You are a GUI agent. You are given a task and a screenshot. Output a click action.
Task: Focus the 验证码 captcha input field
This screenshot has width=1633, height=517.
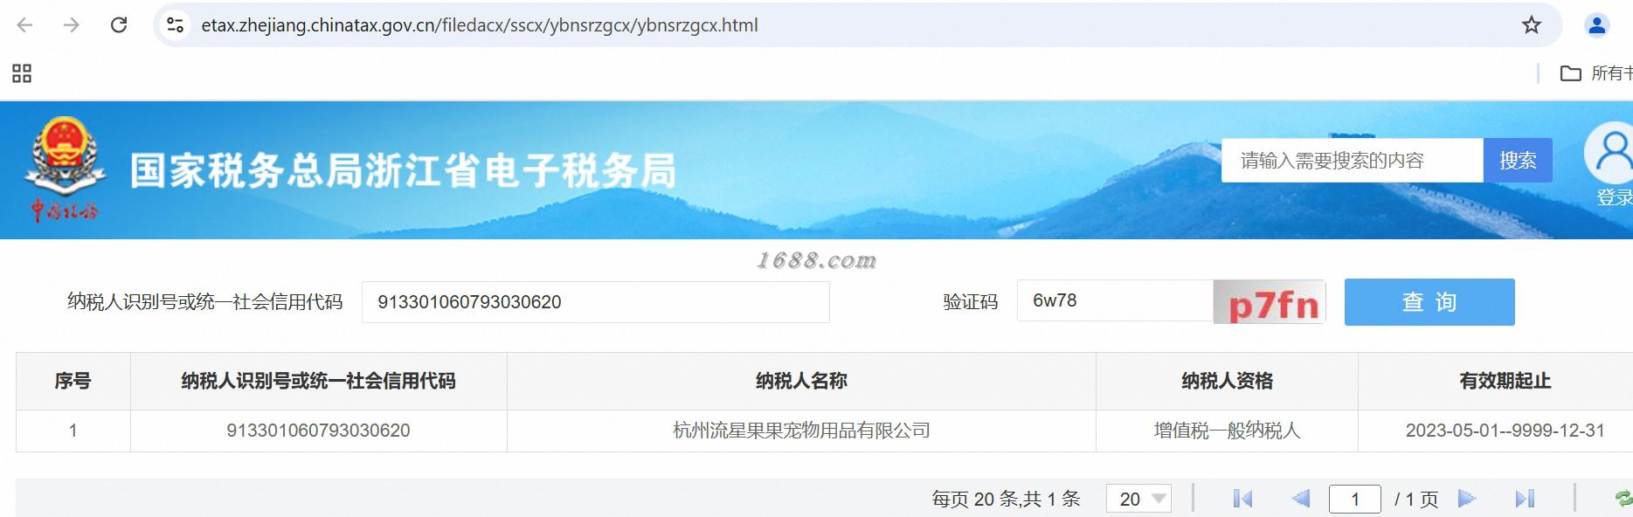pos(1115,301)
